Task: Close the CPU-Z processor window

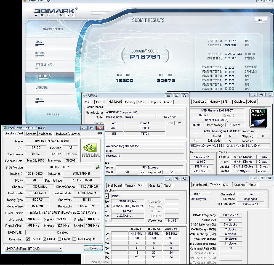Action: coord(269,95)
